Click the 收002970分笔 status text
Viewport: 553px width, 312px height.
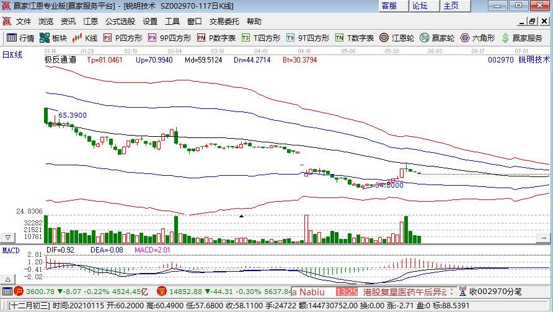point(495,292)
